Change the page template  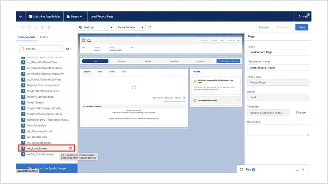point(300,113)
